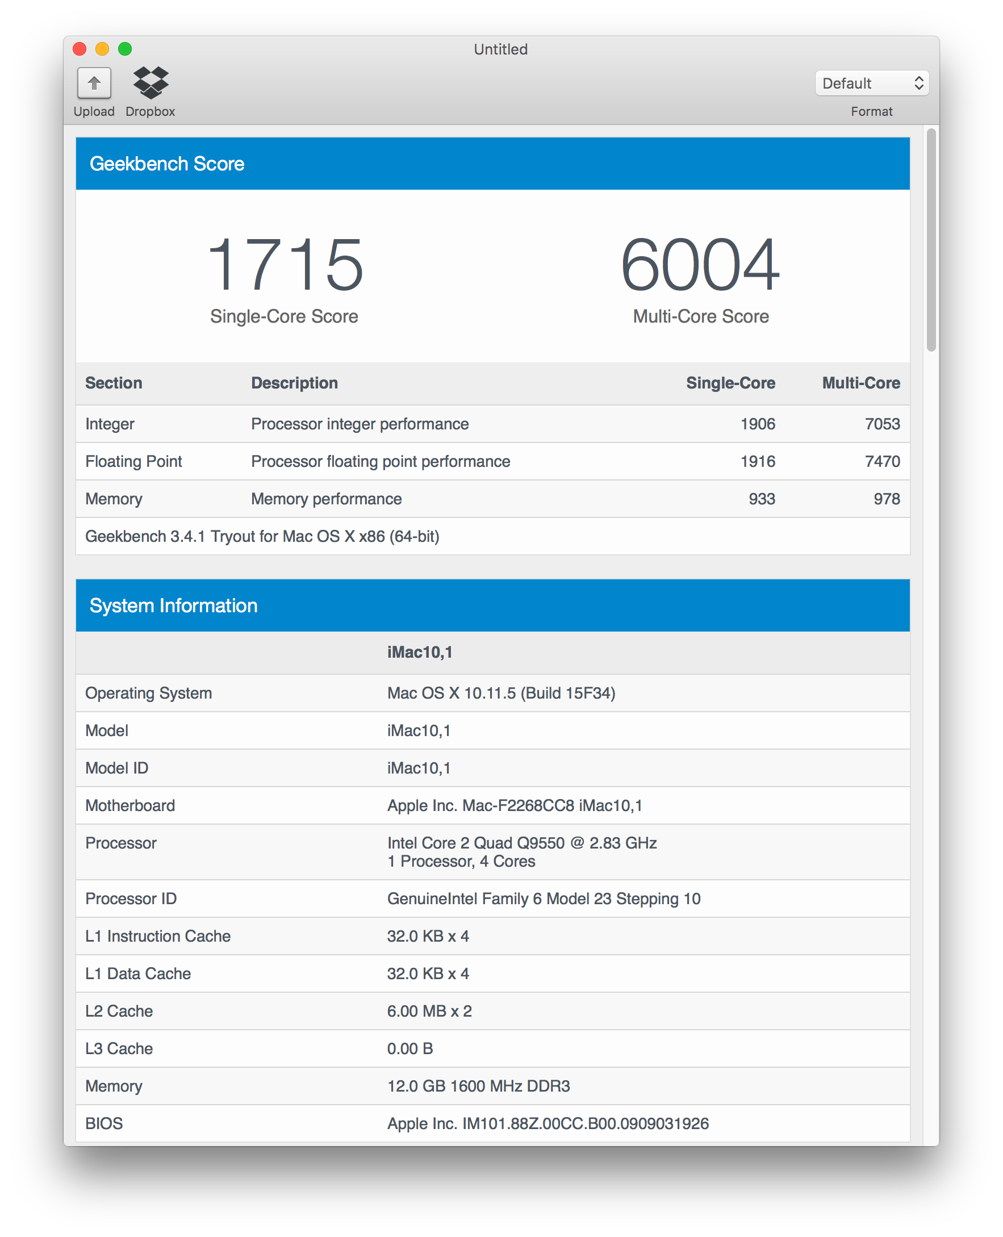Viewport: 1003px width, 1237px height.
Task: Click '1 Processor, 4 Cores' text
Action: click(x=461, y=862)
